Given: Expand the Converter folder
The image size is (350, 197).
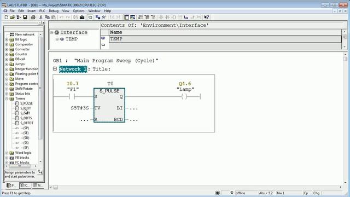Looking at the screenshot, I should click(x=7, y=49).
